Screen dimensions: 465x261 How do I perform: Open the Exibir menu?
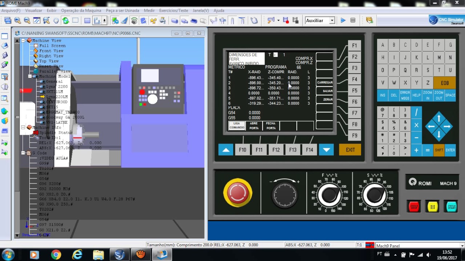(x=52, y=11)
